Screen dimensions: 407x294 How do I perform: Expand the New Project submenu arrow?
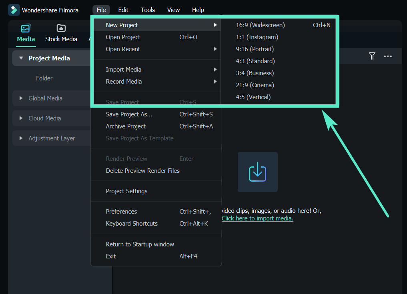215,25
